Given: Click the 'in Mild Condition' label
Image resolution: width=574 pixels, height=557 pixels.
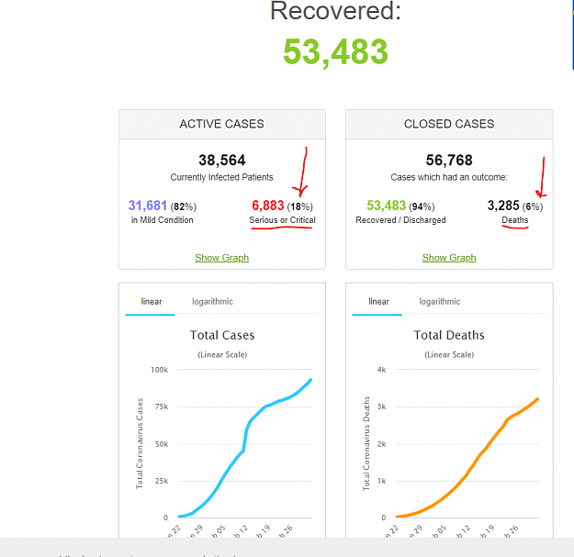Looking at the screenshot, I should (x=163, y=220).
